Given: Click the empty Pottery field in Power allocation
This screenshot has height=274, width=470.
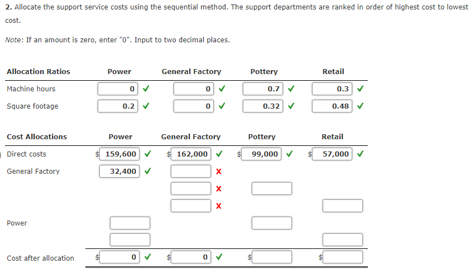Looking at the screenshot, I should click(272, 223).
